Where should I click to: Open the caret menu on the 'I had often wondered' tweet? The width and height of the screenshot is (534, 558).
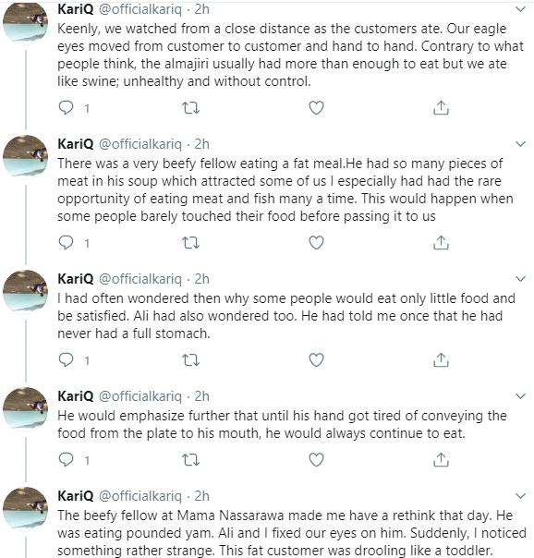[x=520, y=279]
